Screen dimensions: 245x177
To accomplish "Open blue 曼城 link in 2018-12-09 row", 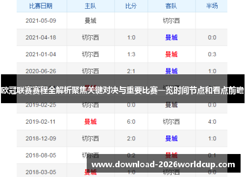I will pyautogui.click(x=171, y=138).
